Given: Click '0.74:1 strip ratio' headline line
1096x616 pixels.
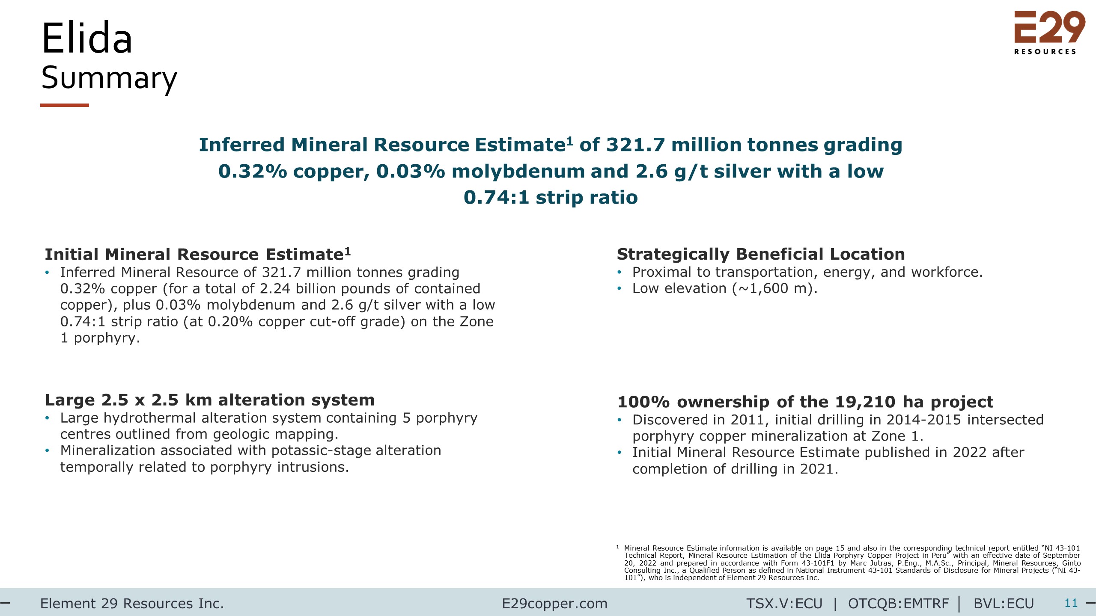Looking at the screenshot, I should coord(551,197).
